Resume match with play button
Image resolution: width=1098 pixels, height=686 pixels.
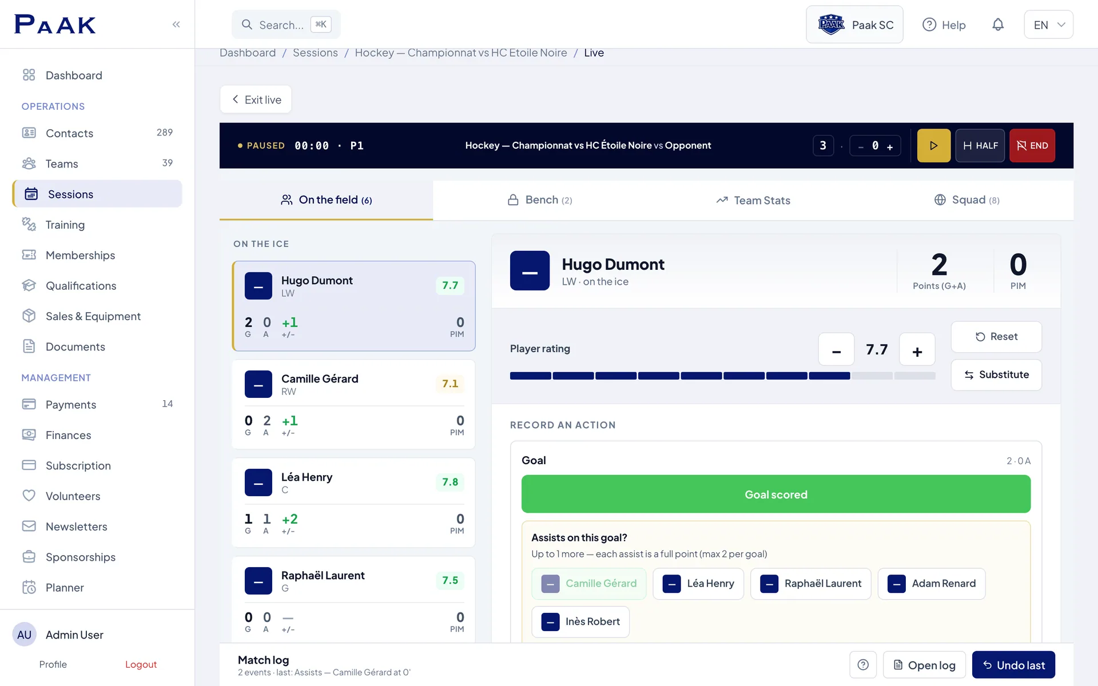tap(934, 146)
